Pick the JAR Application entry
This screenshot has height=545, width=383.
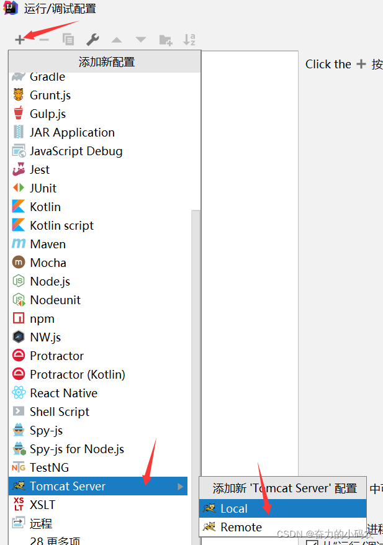pos(72,132)
